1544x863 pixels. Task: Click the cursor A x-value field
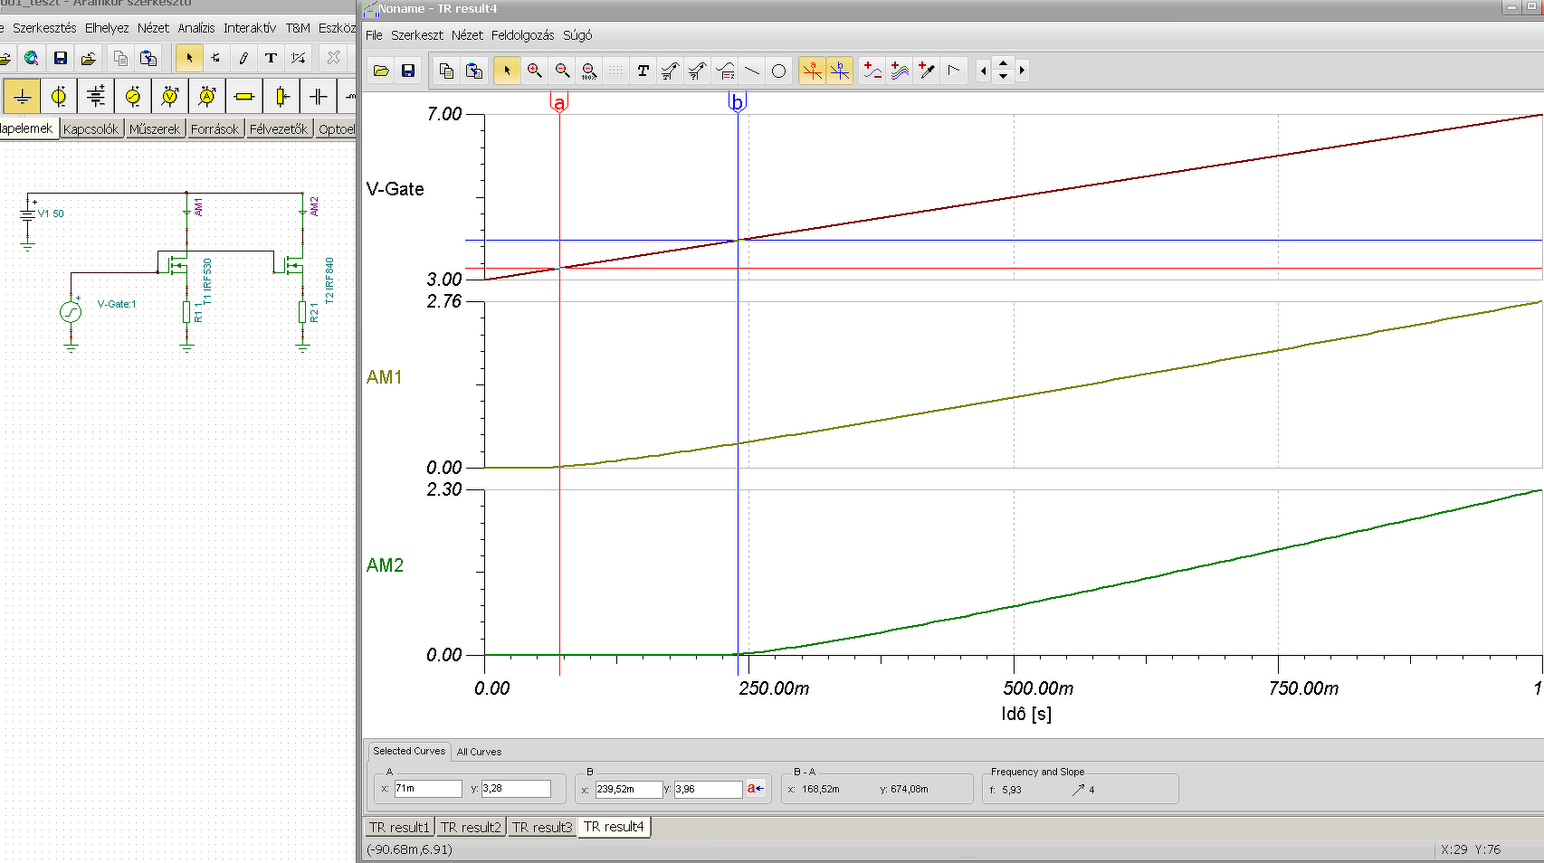(428, 789)
